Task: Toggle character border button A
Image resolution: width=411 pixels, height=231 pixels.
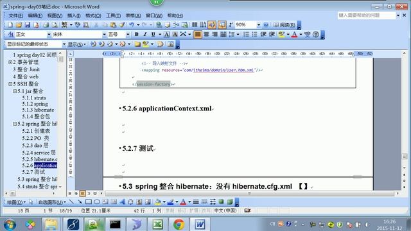Action: point(167,34)
